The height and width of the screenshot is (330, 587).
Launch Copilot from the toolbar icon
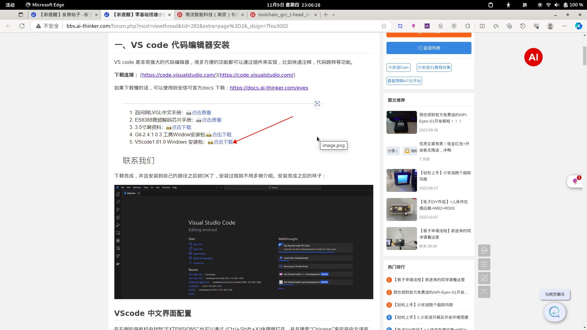(x=578, y=26)
